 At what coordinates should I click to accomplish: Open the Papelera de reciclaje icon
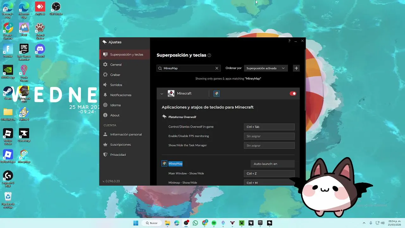coord(8,200)
